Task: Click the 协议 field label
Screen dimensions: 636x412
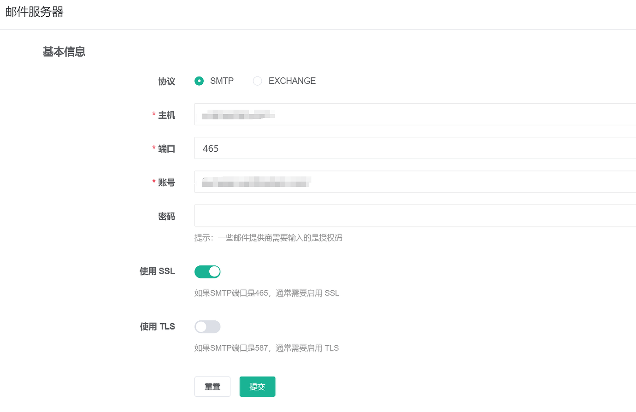Action: click(166, 82)
